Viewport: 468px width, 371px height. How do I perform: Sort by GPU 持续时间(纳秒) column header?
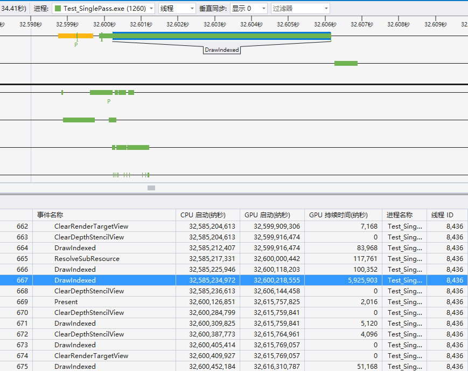coord(343,215)
